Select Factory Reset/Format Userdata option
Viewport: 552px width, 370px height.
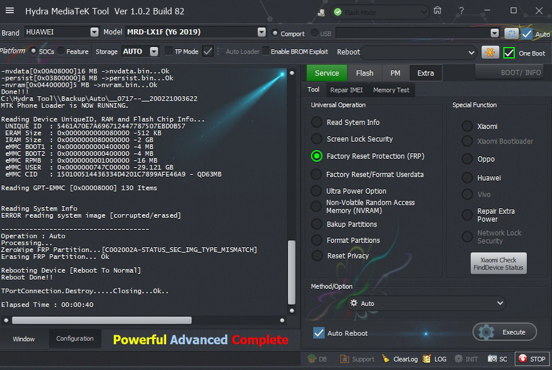[x=316, y=174]
